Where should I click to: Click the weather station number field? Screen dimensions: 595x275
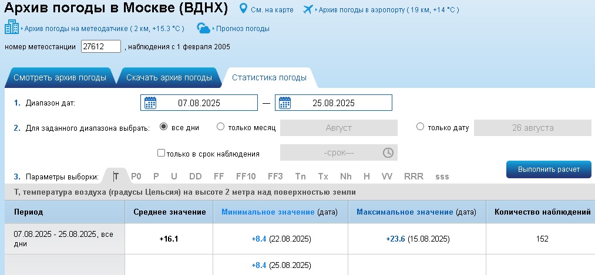pos(101,46)
